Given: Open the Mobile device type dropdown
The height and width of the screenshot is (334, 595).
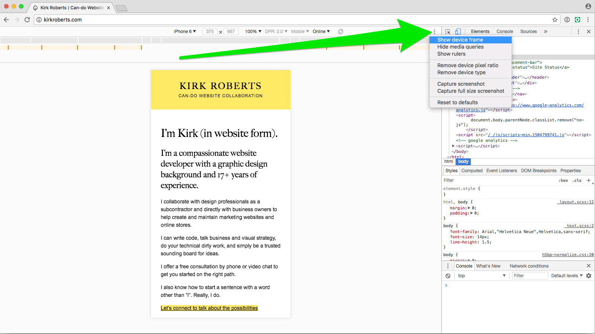Looking at the screenshot, I should pyautogui.click(x=300, y=32).
